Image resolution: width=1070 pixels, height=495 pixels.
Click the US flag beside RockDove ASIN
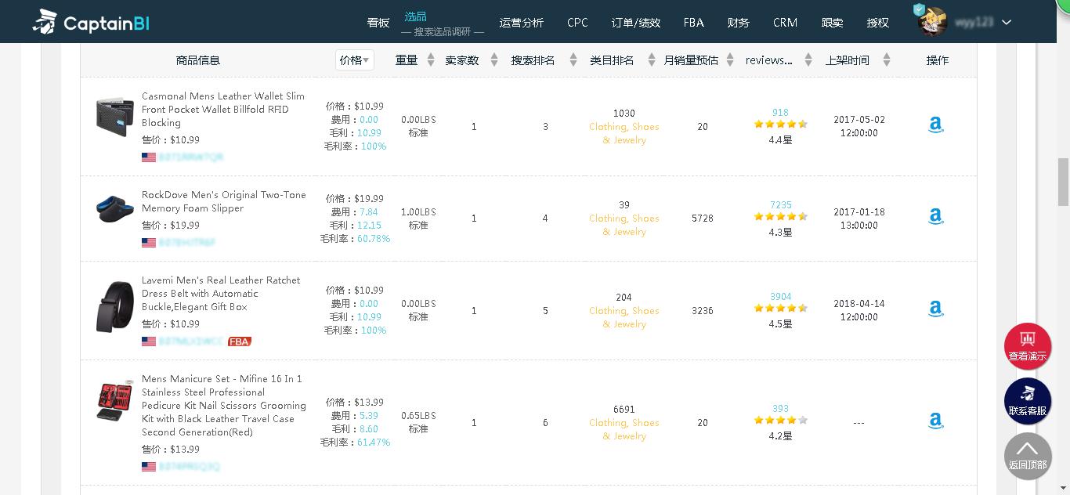coord(149,243)
